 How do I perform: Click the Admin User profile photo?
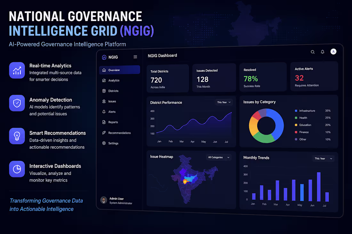click(103, 200)
